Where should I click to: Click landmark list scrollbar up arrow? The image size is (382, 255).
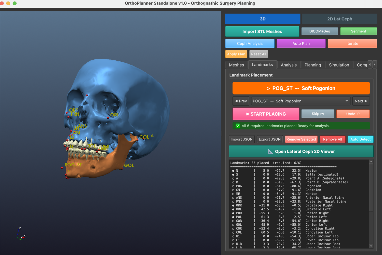(371, 162)
